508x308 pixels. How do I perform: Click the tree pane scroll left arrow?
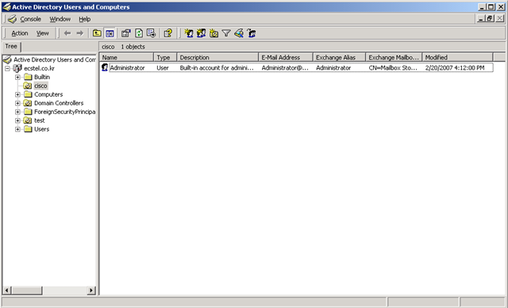point(7,291)
